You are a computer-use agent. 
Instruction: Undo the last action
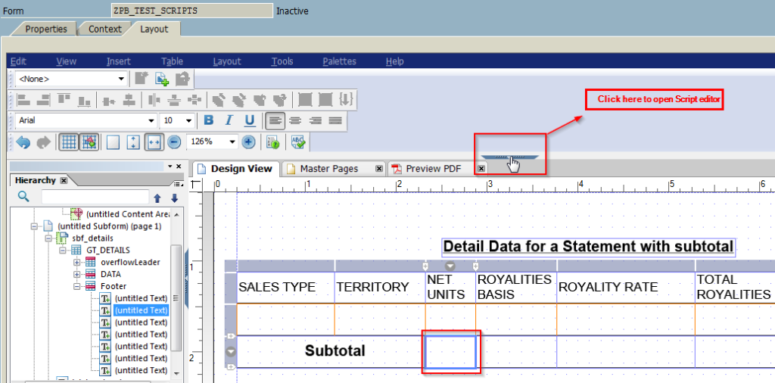(23, 142)
